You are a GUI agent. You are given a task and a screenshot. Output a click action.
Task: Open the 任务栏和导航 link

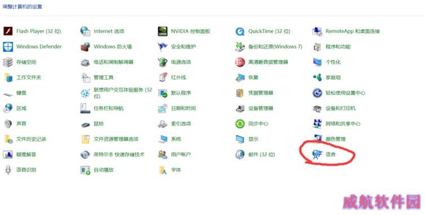click(108, 108)
